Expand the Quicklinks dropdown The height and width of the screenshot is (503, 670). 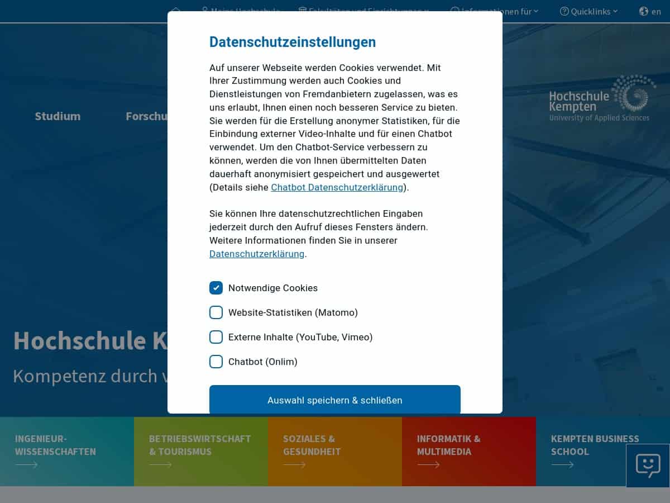(589, 11)
